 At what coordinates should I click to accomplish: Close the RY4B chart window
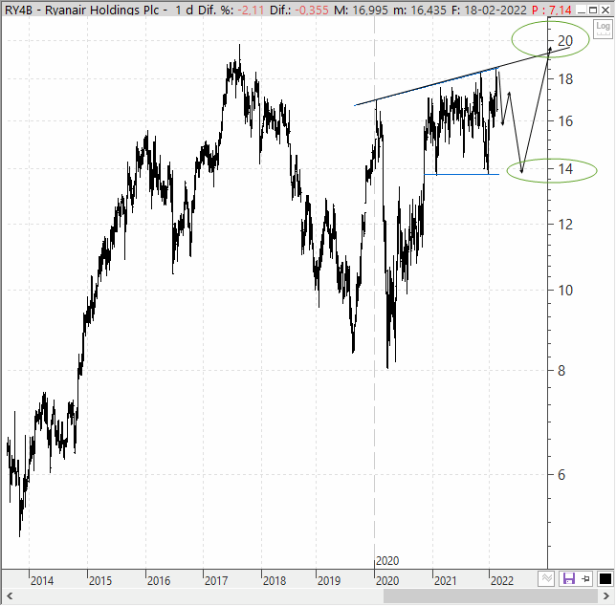pyautogui.click(x=605, y=10)
